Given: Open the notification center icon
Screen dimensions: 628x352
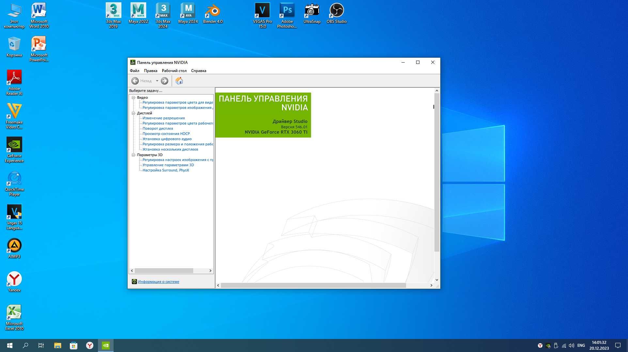Looking at the screenshot, I should 618,345.
